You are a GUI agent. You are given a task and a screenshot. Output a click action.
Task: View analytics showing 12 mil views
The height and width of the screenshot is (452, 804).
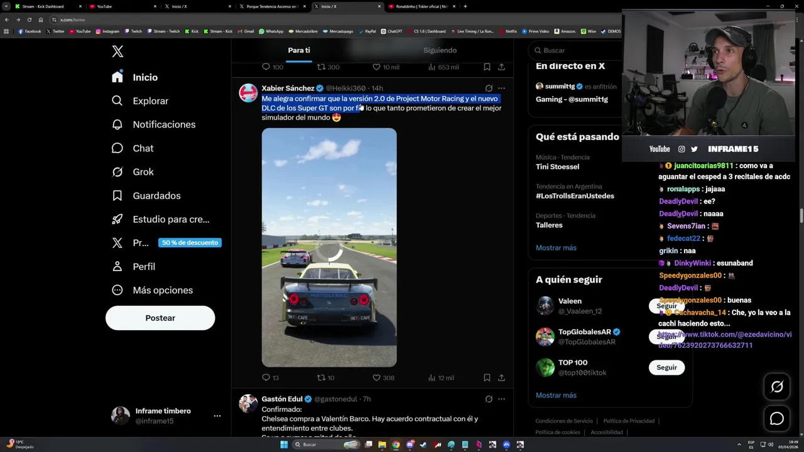click(440, 377)
